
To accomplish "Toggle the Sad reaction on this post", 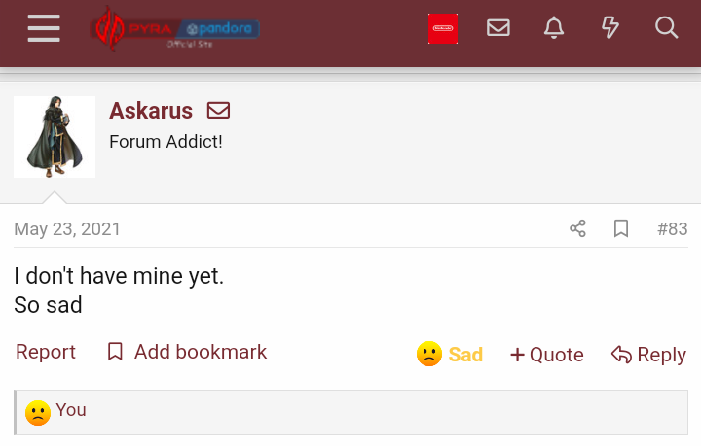I will click(450, 355).
